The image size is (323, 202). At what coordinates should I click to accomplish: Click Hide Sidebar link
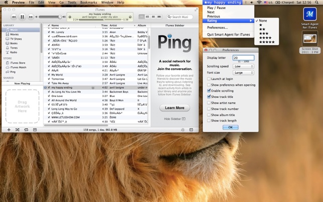tap(174, 119)
